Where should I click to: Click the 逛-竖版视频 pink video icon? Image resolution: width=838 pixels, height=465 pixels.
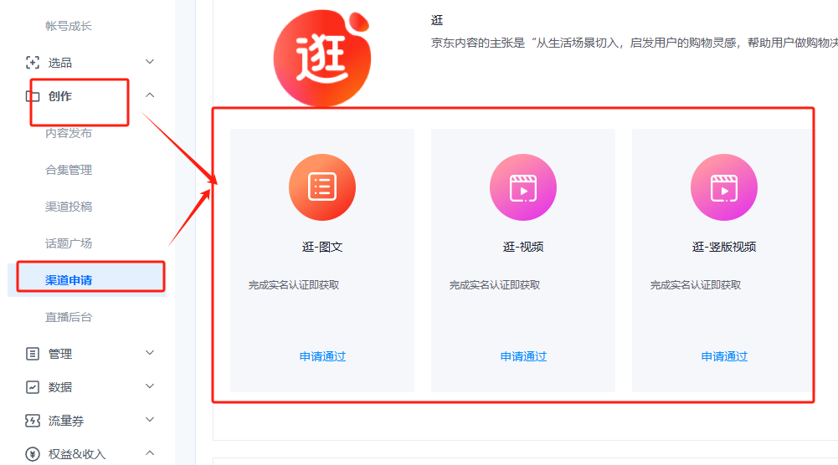point(724,187)
